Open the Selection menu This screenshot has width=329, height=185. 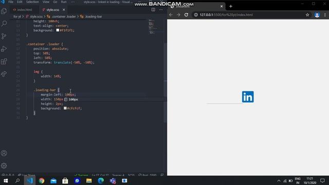tap(32, 2)
